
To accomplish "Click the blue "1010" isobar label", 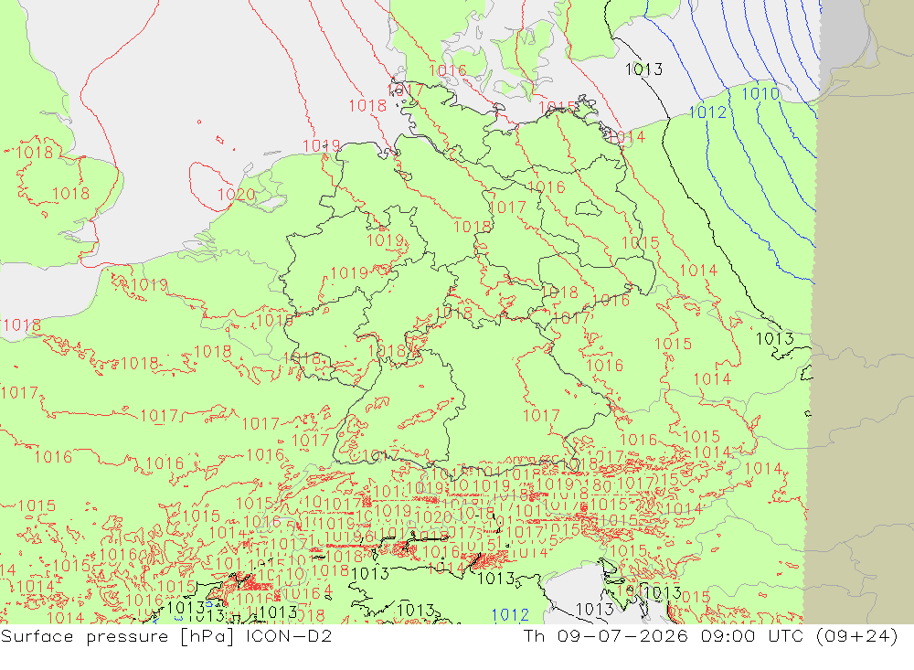I will coord(760,93).
